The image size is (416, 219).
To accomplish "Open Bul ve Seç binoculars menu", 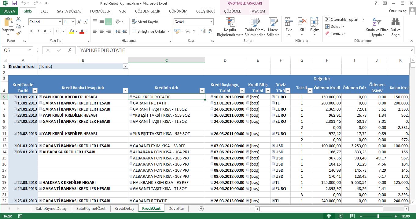I will tap(396, 27).
